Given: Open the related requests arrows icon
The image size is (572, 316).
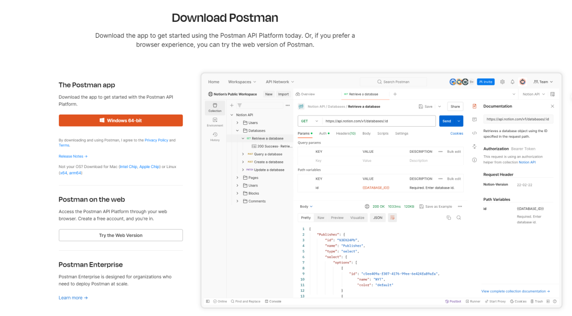Looking at the screenshot, I should (474, 146).
